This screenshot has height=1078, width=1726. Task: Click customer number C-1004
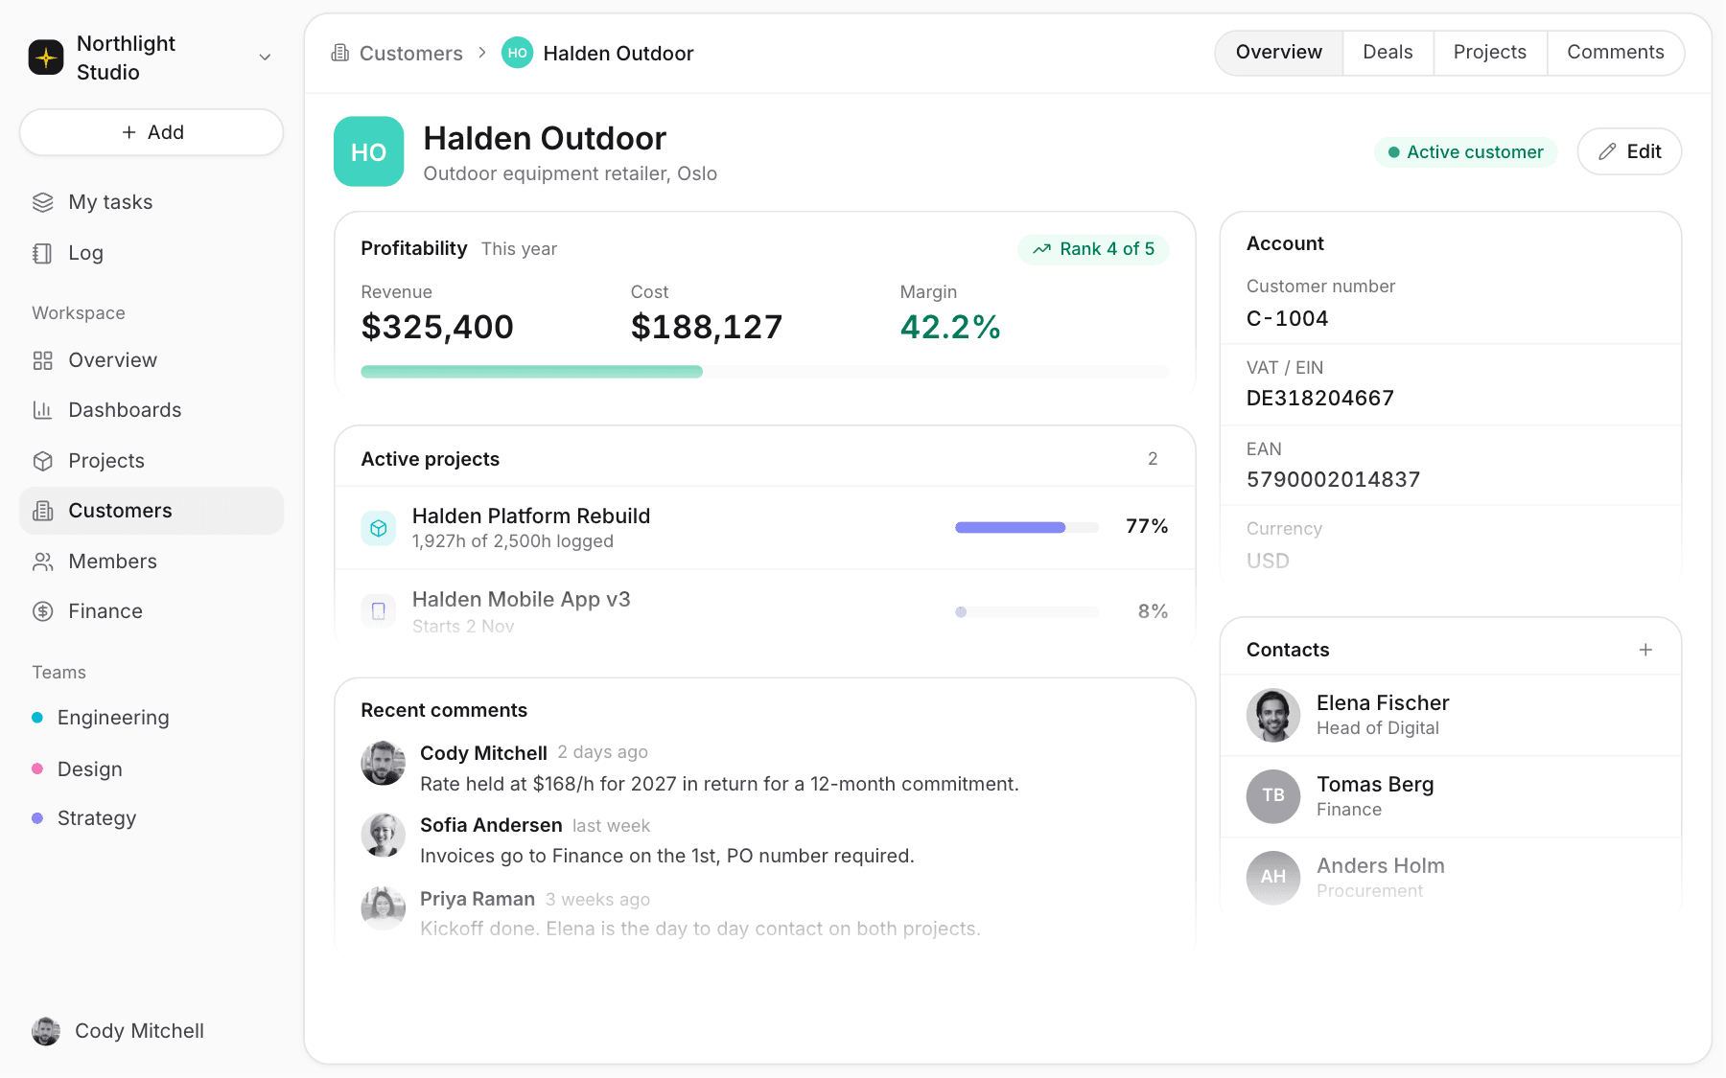click(x=1287, y=319)
